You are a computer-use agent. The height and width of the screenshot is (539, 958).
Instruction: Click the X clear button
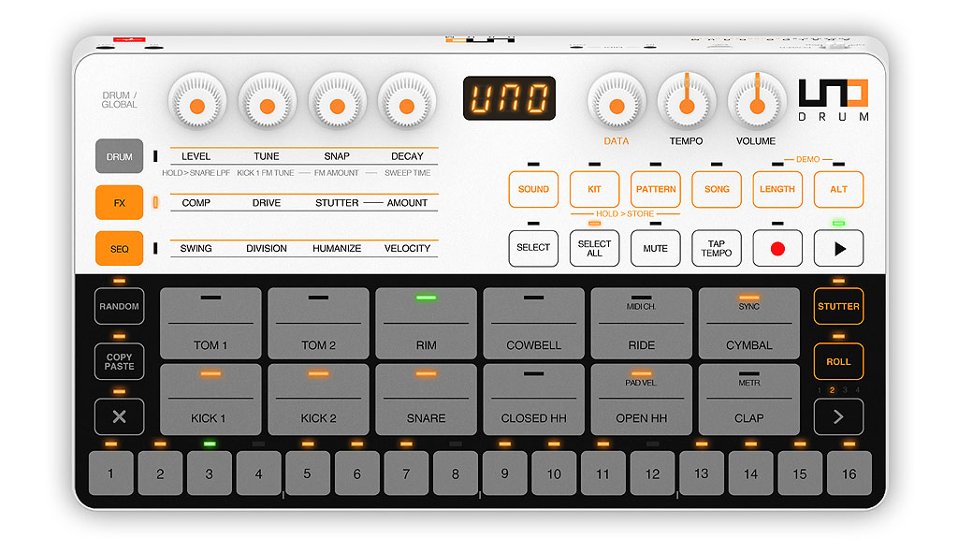tap(119, 416)
